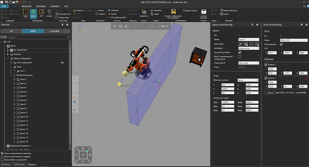Open the Vmax valid if dropdown

pos(249,63)
